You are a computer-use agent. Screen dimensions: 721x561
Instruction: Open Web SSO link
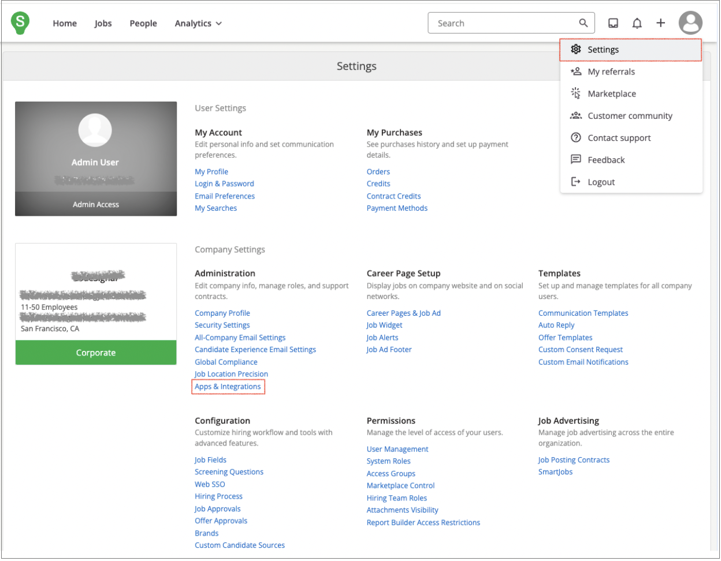(x=210, y=485)
